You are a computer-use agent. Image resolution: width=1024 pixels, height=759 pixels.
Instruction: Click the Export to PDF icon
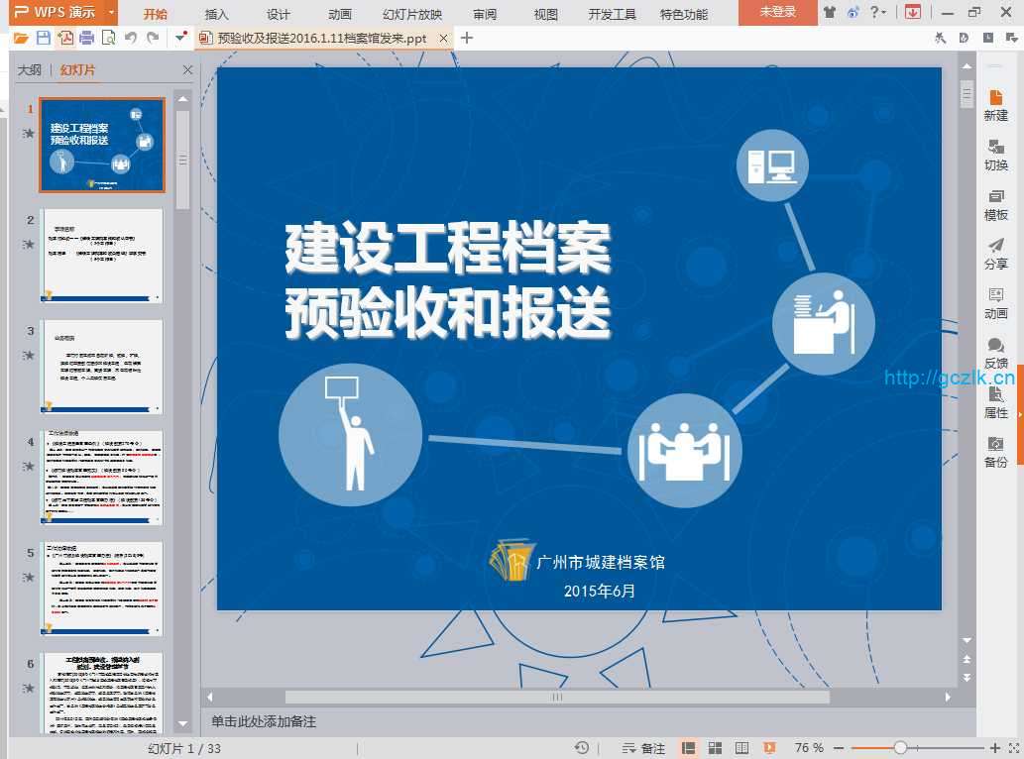coord(64,38)
